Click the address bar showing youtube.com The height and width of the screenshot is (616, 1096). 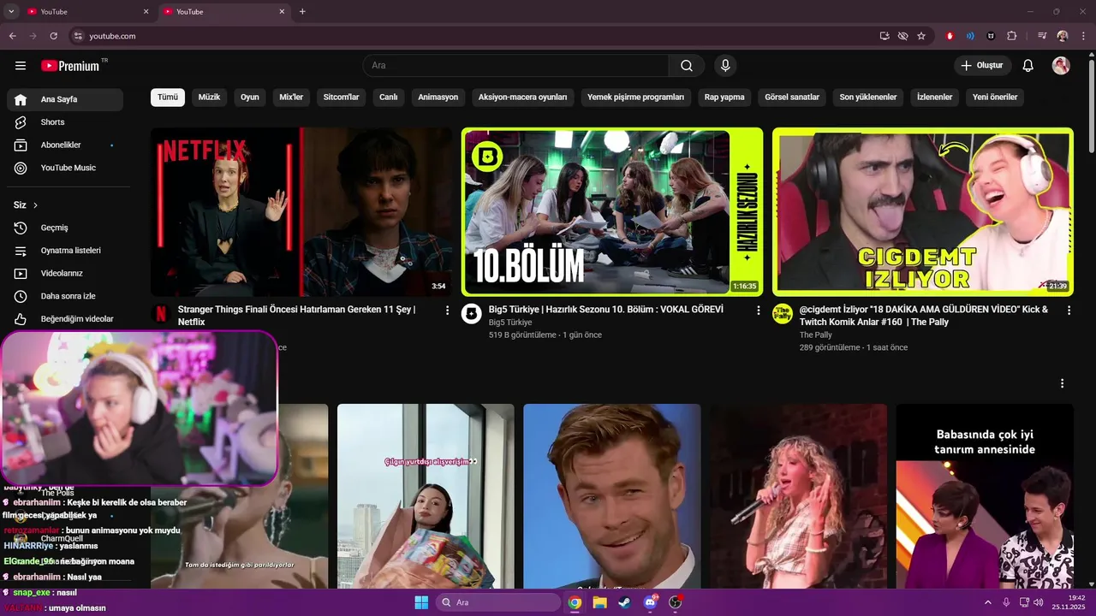coord(471,36)
